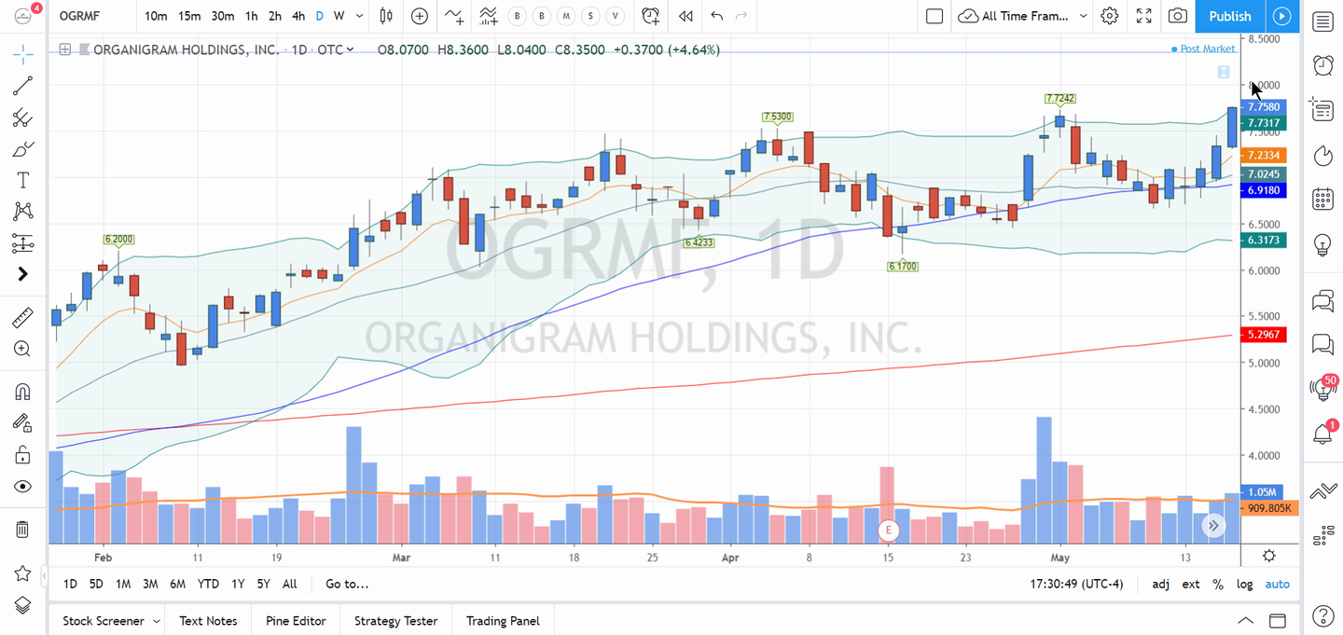Click the Publish button
The height and width of the screenshot is (635, 1343).
click(x=1230, y=16)
